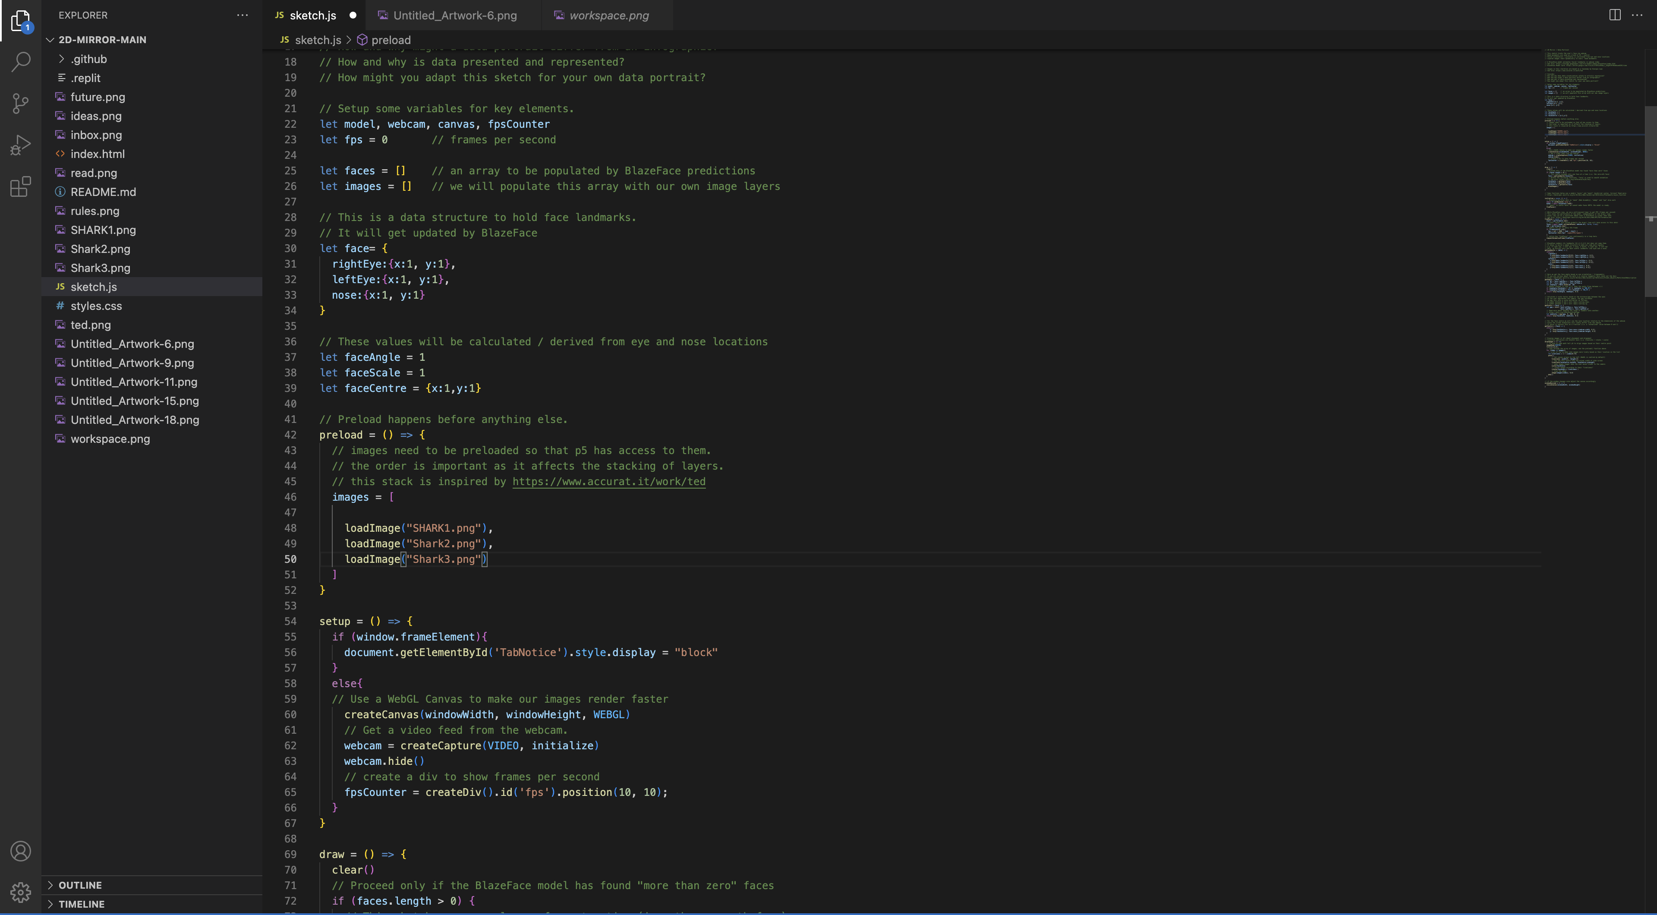Open Source Control view
The image size is (1657, 915).
pyautogui.click(x=21, y=103)
